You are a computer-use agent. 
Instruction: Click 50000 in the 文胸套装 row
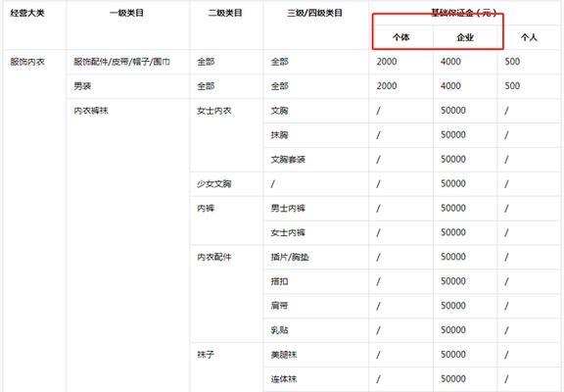pyautogui.click(x=453, y=159)
